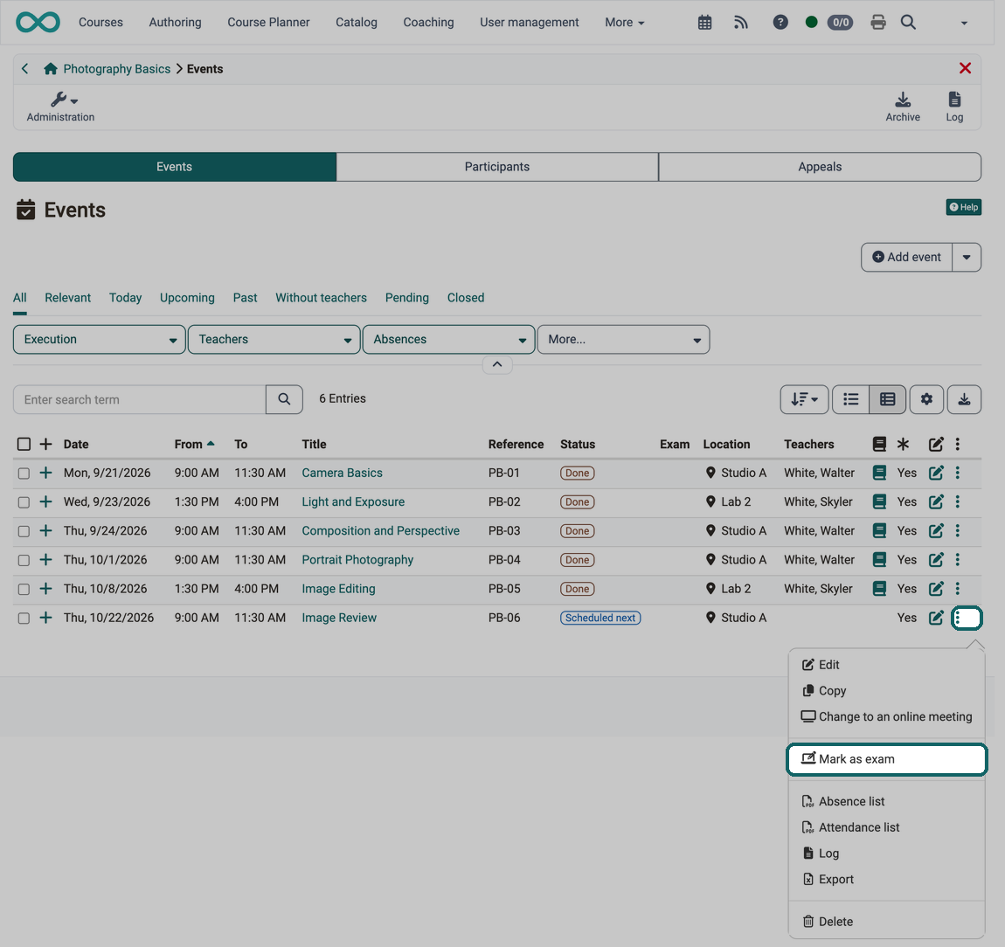Choose Mark as exam from menu

[x=886, y=759]
